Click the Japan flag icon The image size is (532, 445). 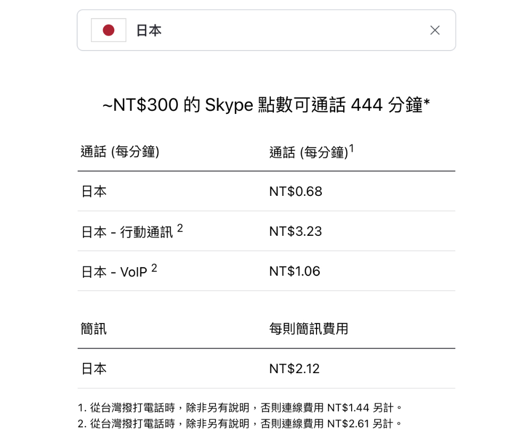(109, 30)
